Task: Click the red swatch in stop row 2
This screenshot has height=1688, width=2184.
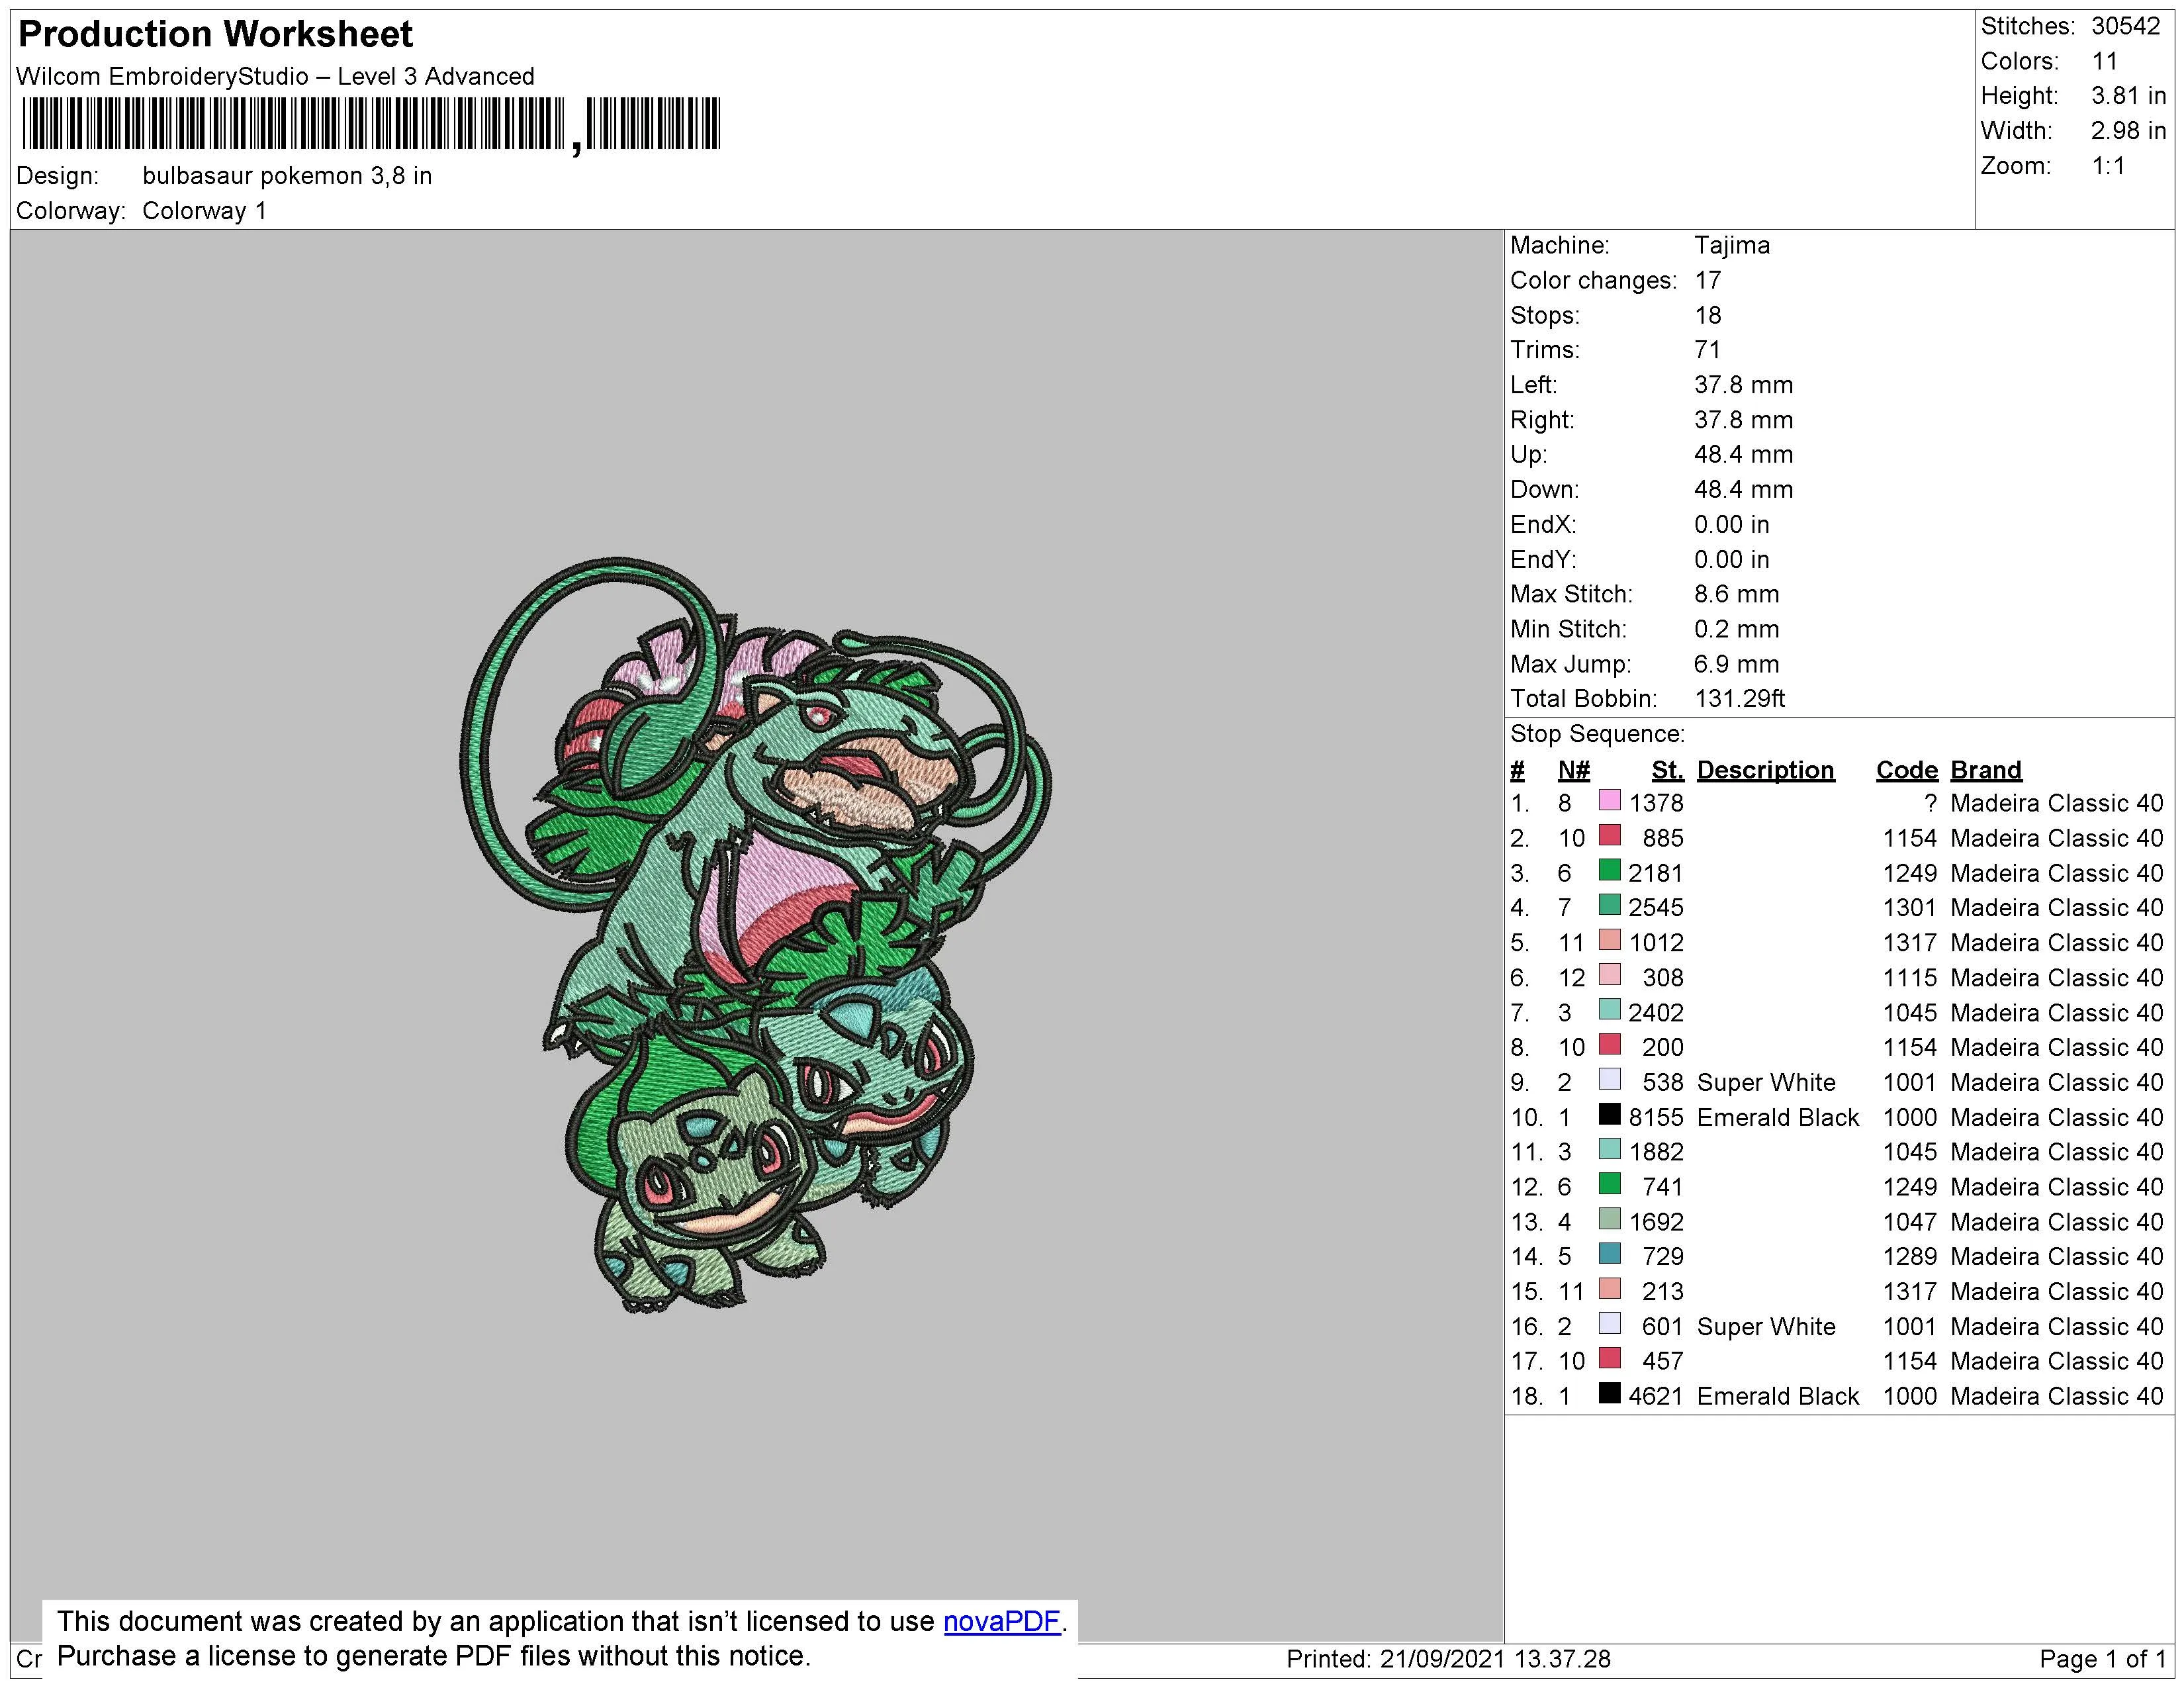Action: pos(1609,835)
